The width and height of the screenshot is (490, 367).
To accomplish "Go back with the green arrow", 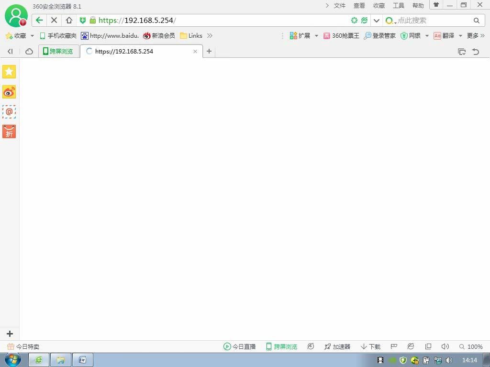I will pos(39,20).
